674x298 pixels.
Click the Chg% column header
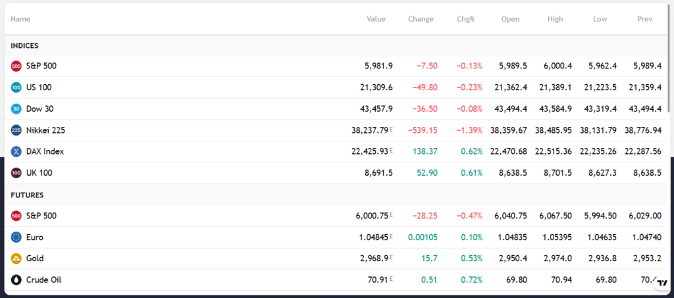click(x=465, y=19)
